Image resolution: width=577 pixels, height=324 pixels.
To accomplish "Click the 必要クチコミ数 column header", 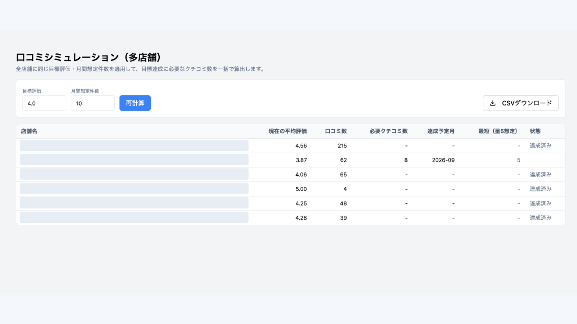I will (388, 131).
